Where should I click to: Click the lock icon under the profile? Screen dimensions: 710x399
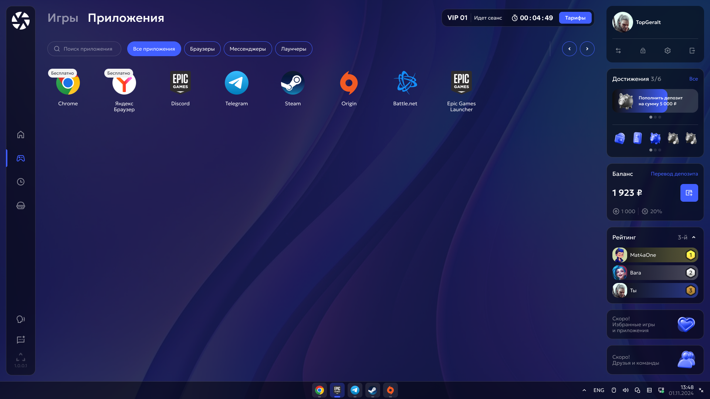click(643, 51)
